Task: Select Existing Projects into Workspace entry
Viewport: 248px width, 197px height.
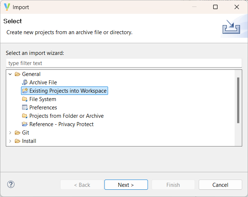Action: [x=68, y=91]
